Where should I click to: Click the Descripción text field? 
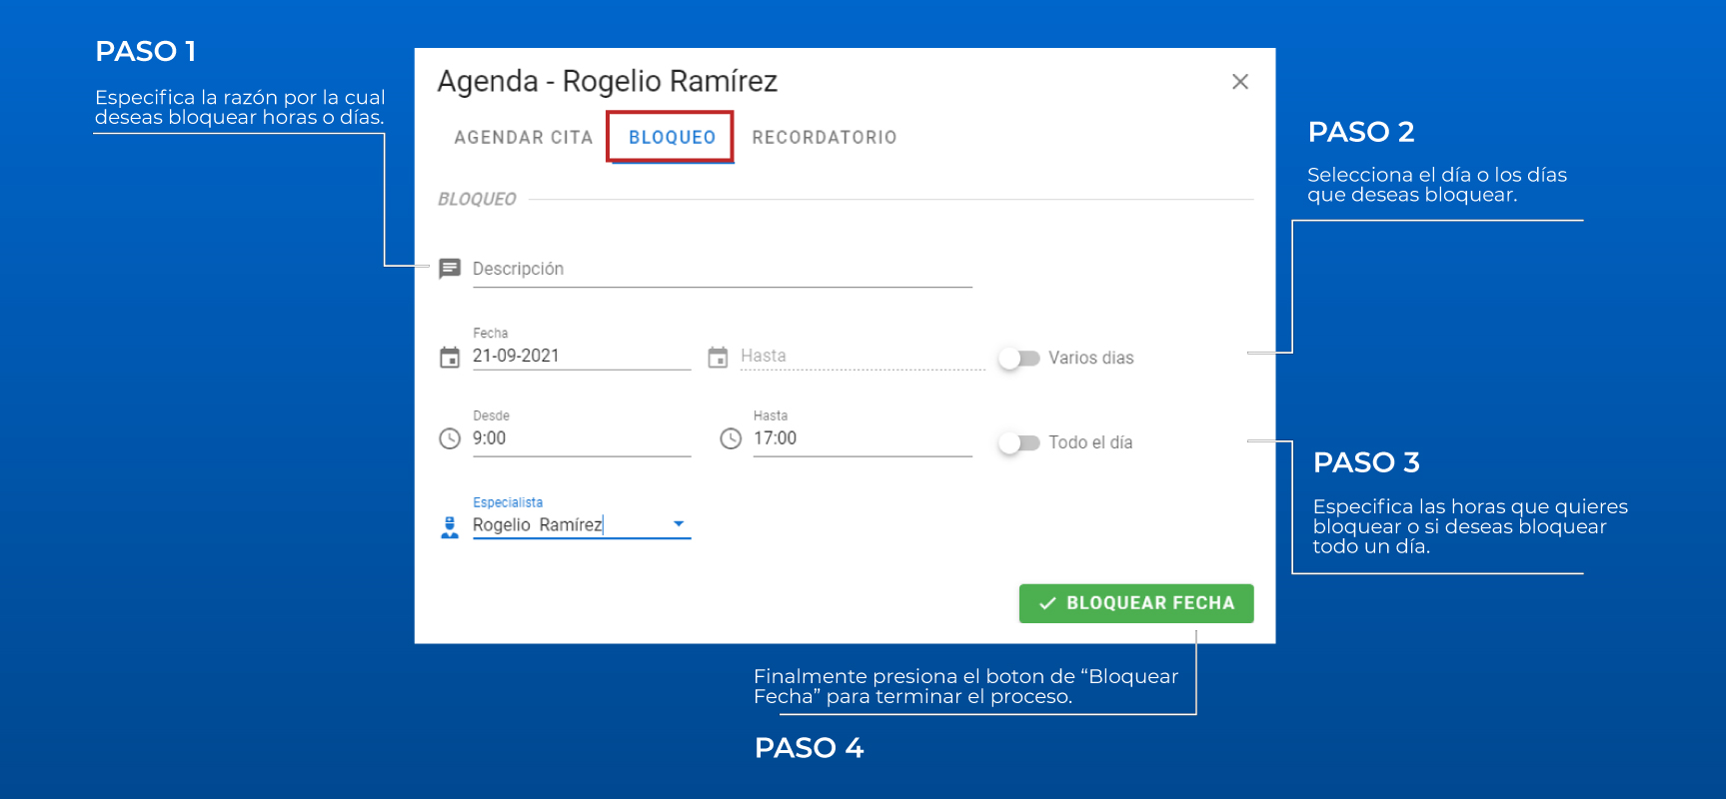(x=722, y=270)
